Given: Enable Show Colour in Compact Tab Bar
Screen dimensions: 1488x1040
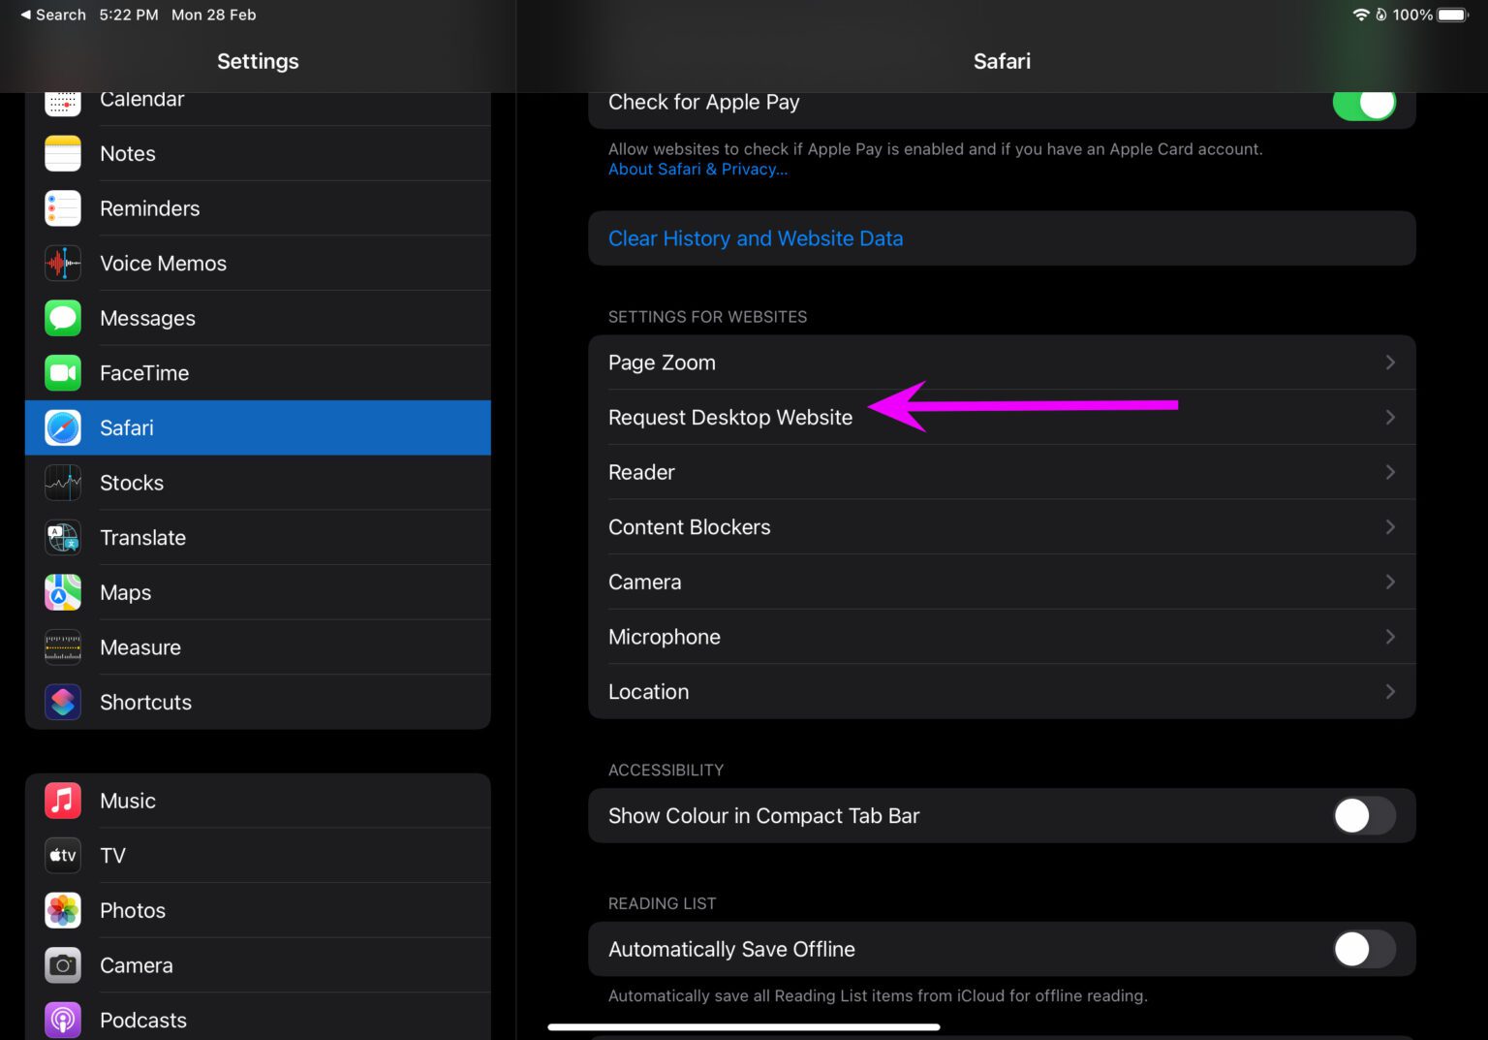Looking at the screenshot, I should click(x=1364, y=815).
